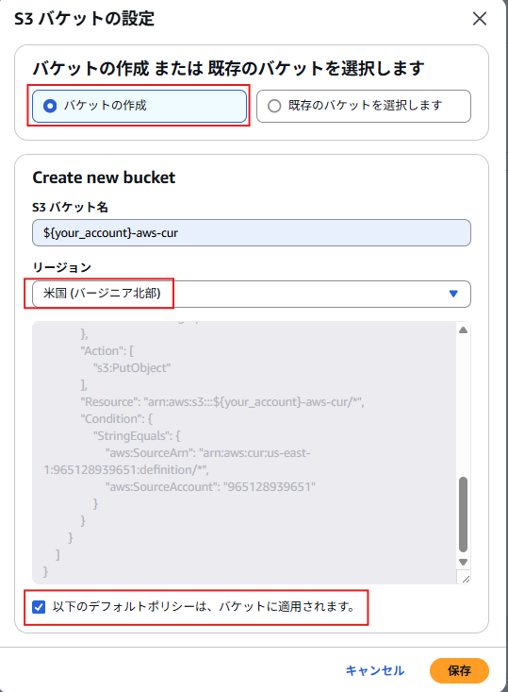Click the policy text scrollbar thumb
The height and width of the screenshot is (692, 508).
tap(463, 515)
